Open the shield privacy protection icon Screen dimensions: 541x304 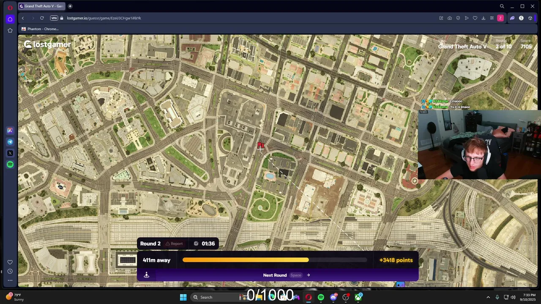458,18
